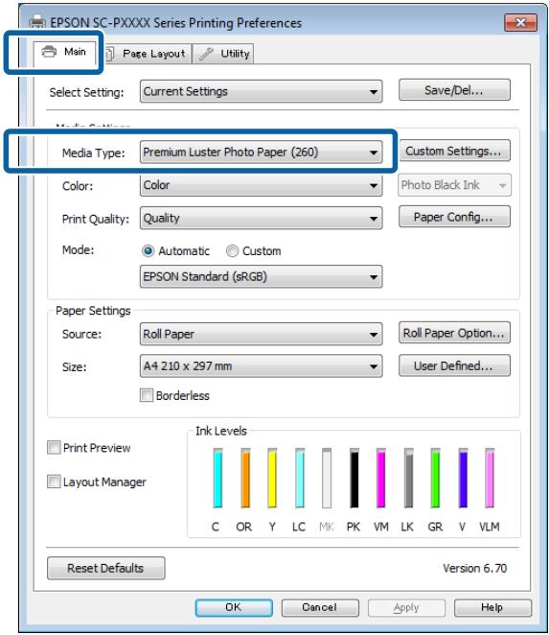This screenshot has height=635, width=549.
Task: Click the Vivid Light Magenta (VLM) ink bar
Action: click(x=490, y=478)
